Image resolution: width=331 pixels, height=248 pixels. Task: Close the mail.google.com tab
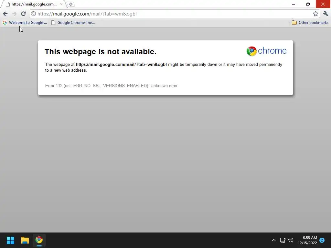[61, 4]
